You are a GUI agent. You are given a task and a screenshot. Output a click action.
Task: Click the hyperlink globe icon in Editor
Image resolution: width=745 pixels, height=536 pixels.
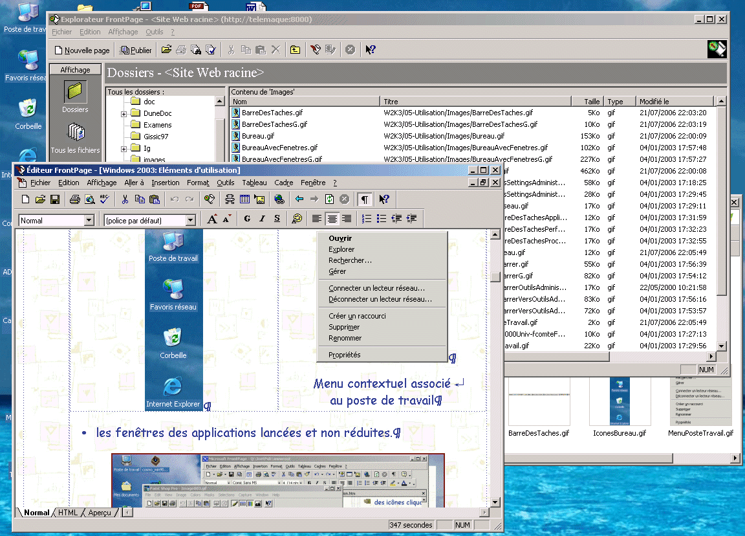(279, 199)
